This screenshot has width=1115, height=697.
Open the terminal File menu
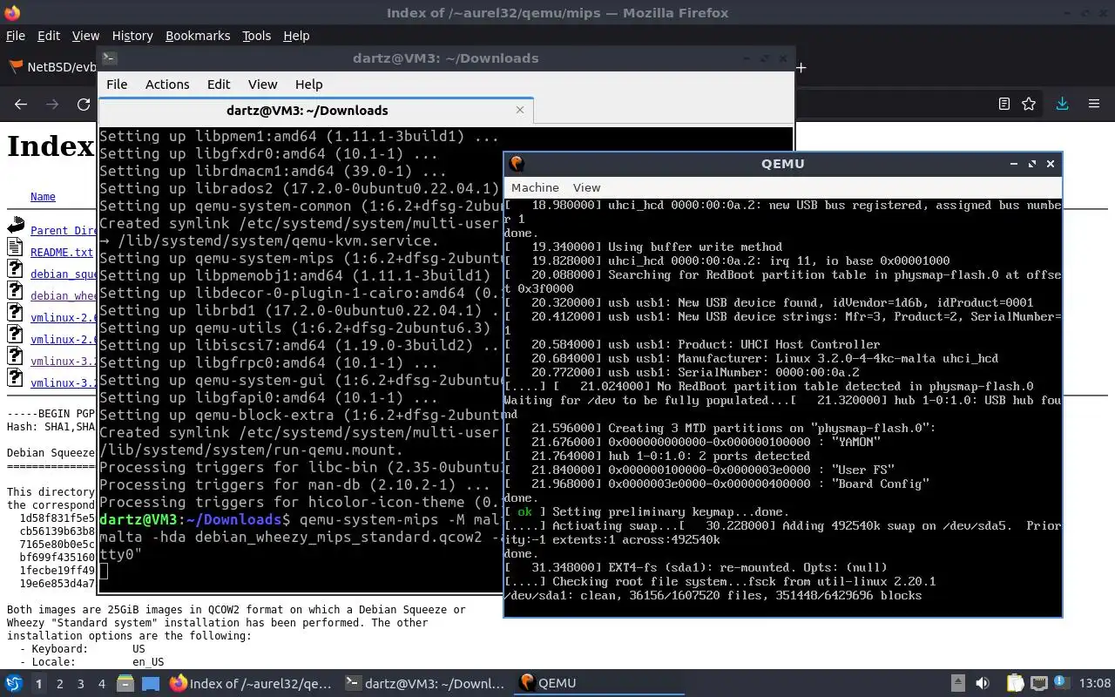(x=117, y=85)
